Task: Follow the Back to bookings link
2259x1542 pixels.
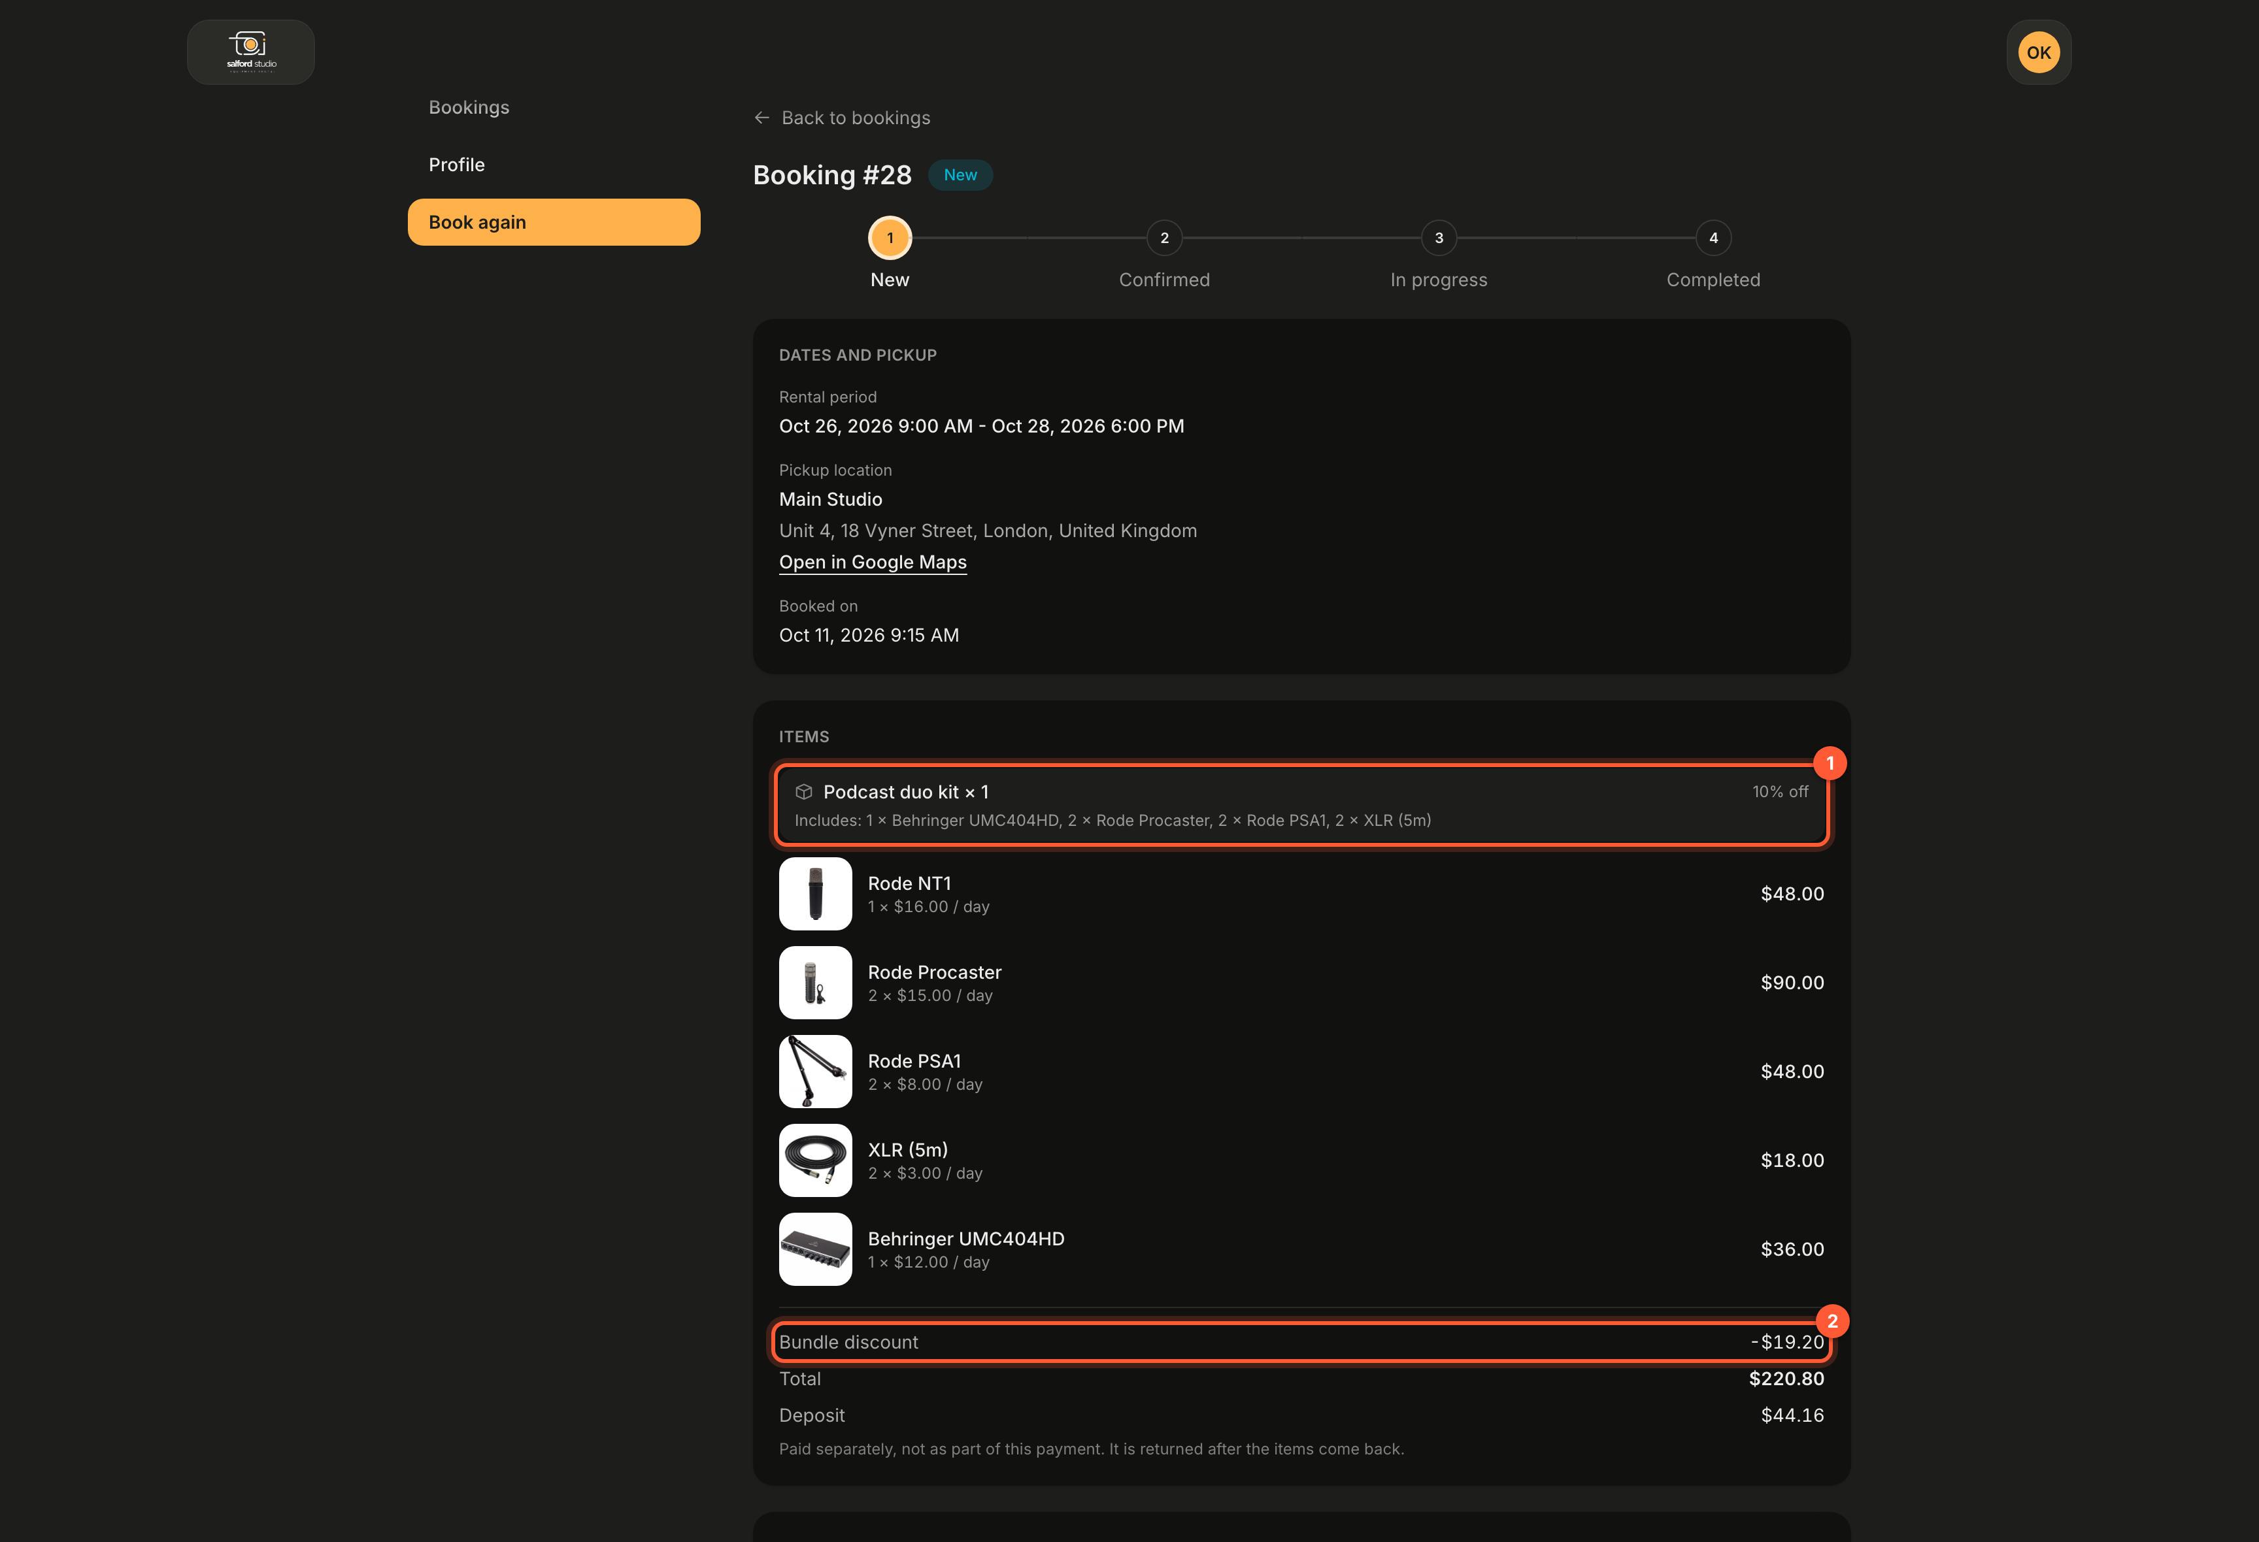Action: (842, 118)
